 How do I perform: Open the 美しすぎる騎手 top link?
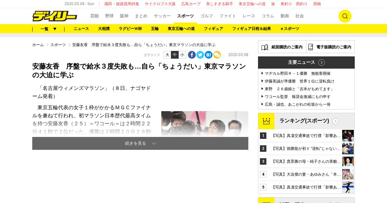click(220, 4)
